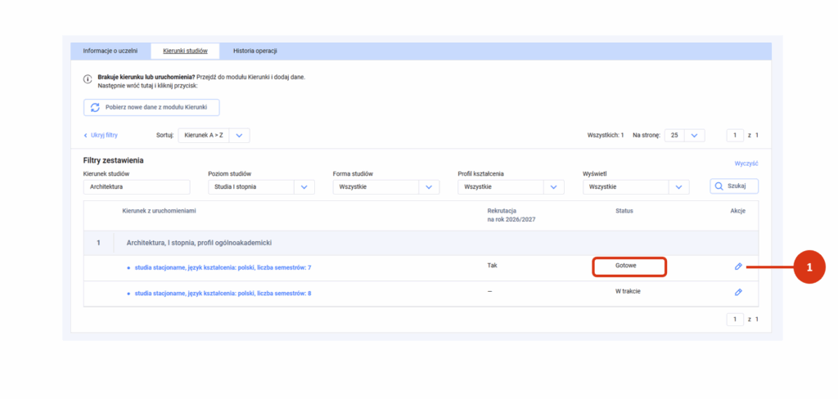
Task: Click the Kierunek studiów field with 'Architektura'
Action: point(136,187)
